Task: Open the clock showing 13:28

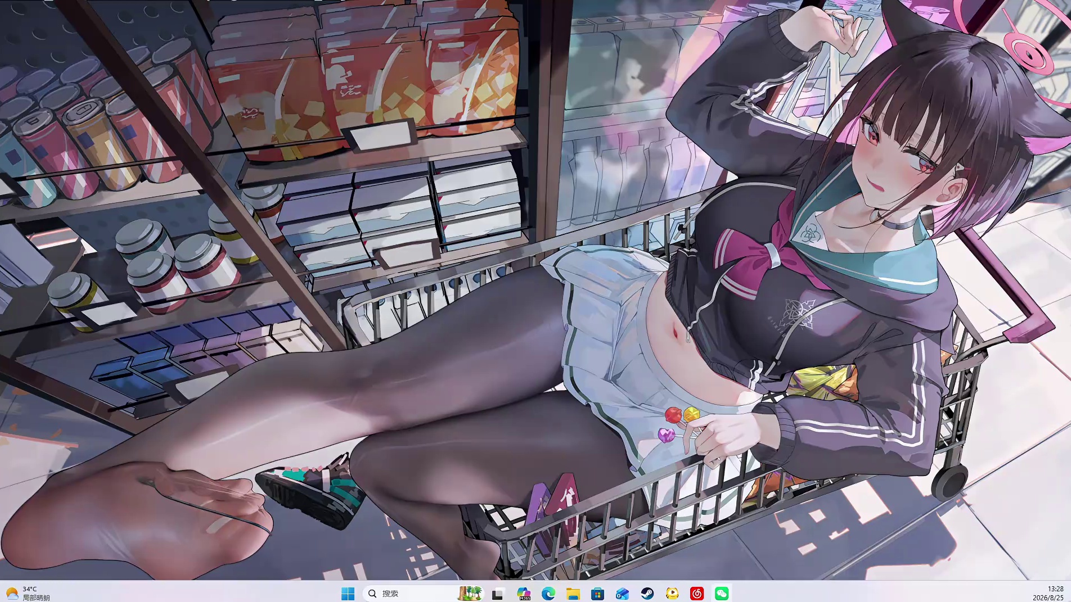Action: coord(1048,594)
